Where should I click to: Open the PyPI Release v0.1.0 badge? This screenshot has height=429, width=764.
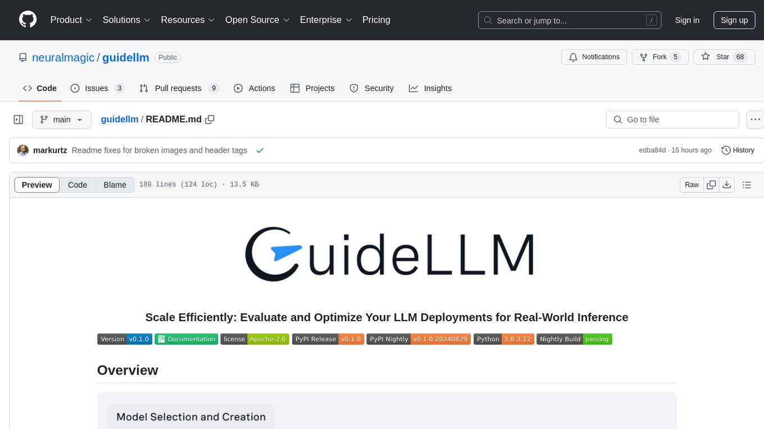(x=328, y=339)
